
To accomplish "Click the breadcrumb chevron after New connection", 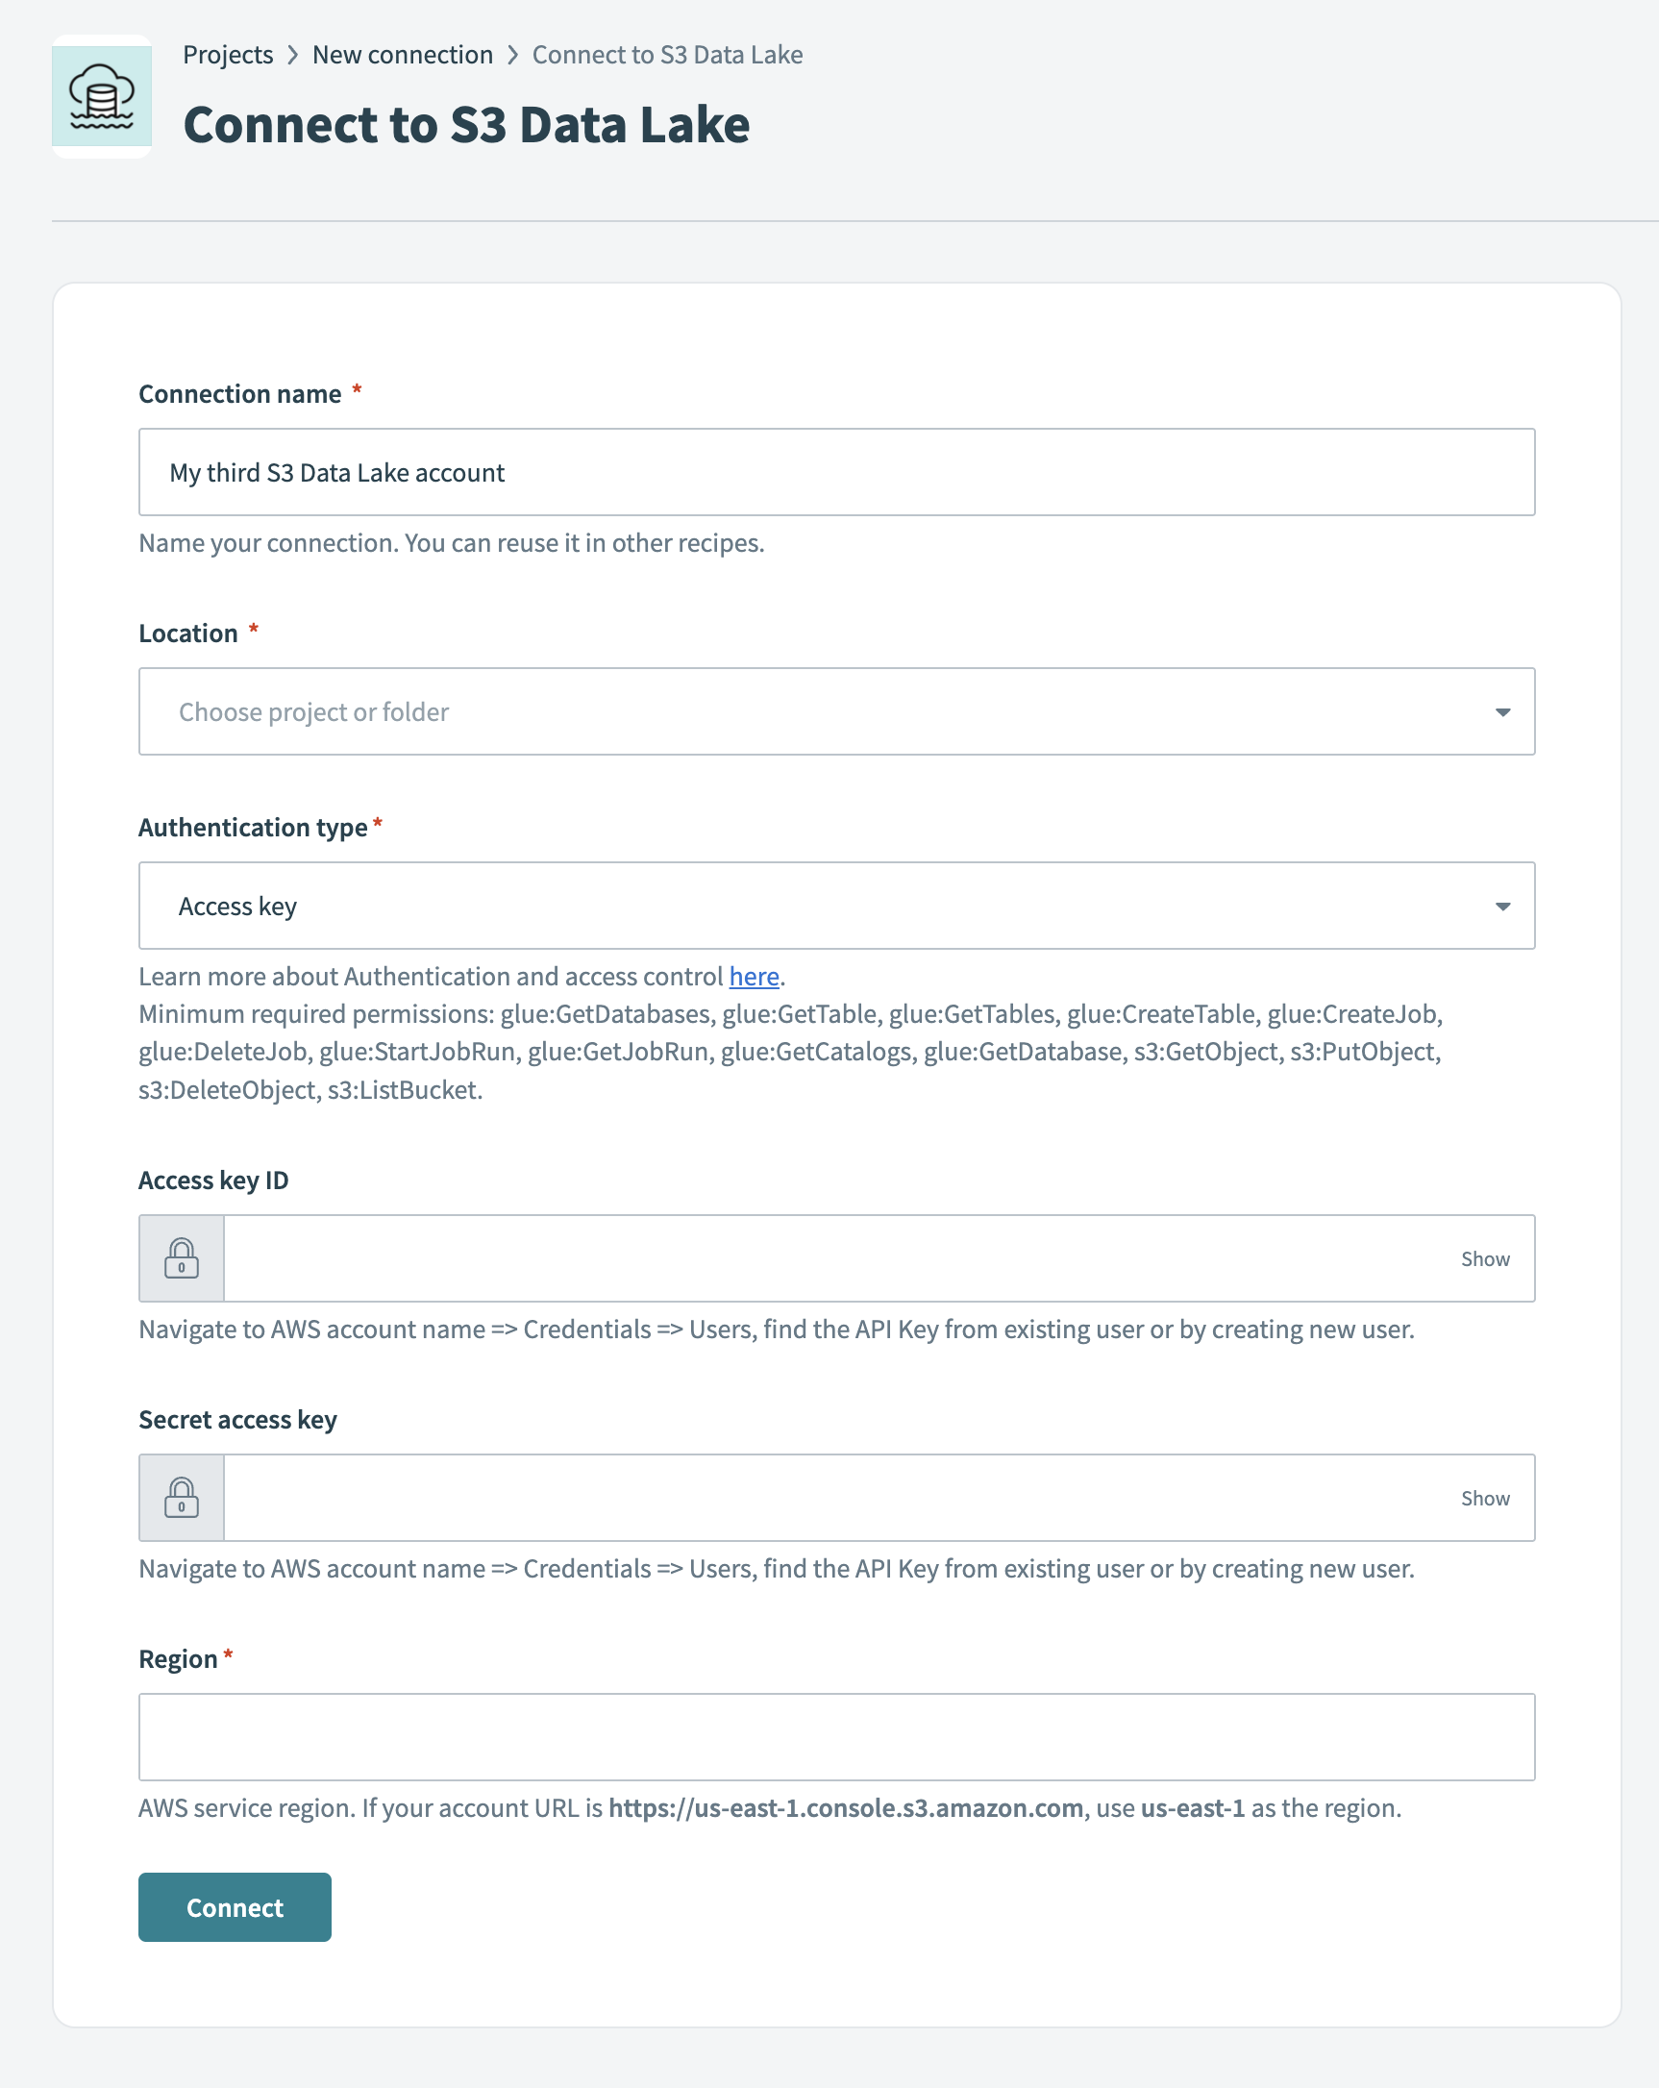I will click(x=512, y=55).
